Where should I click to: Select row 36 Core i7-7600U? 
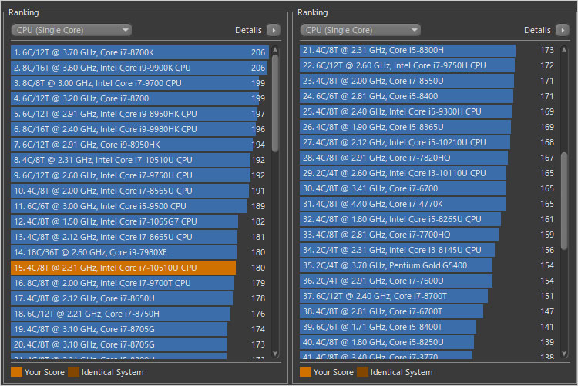(x=428, y=281)
